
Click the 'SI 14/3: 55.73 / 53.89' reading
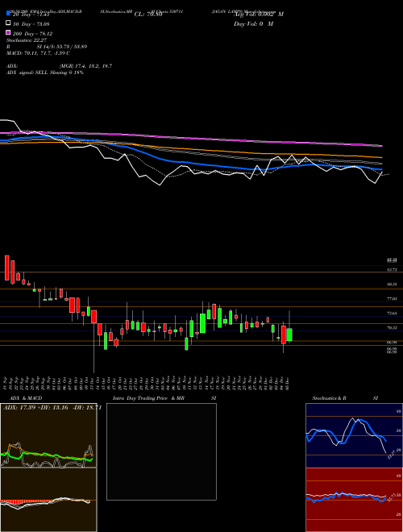(62, 47)
